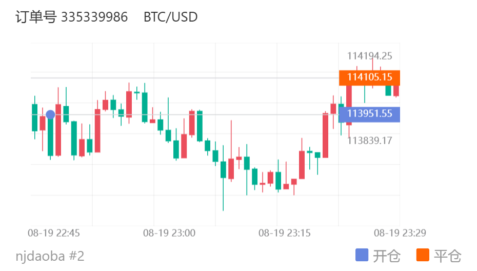Click the 113839.17 low price label
The image size is (477, 271).
[x=369, y=140]
